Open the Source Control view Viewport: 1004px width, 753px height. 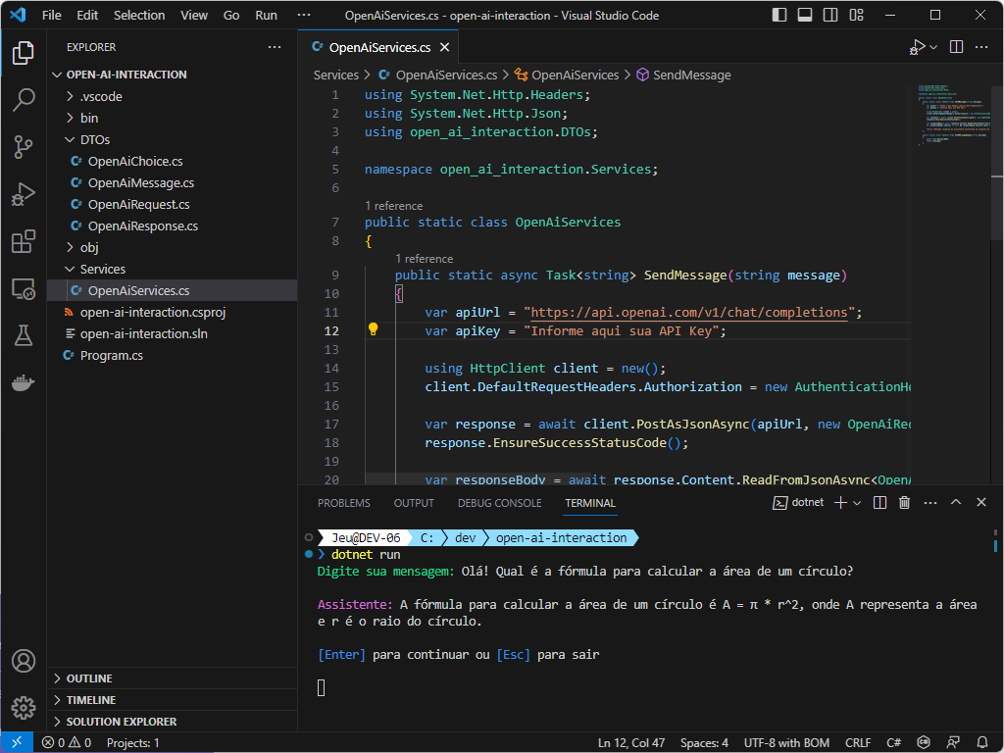pyautogui.click(x=24, y=145)
